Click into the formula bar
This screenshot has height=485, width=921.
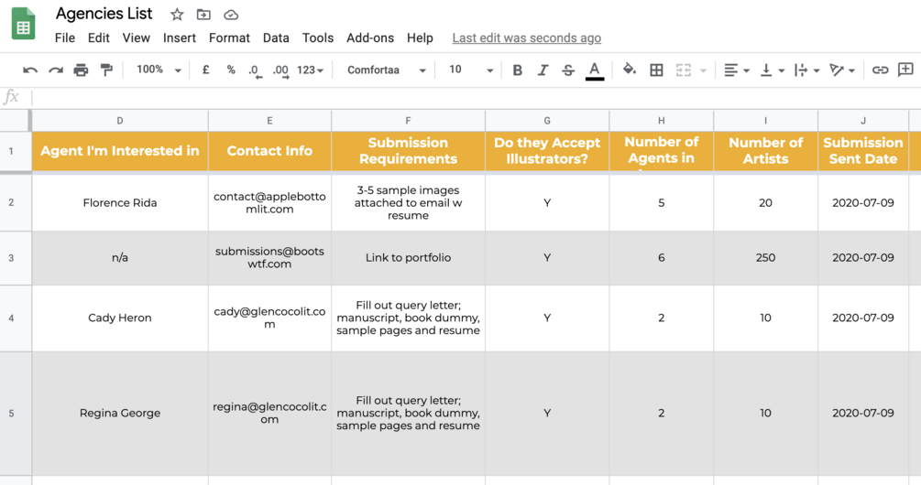[476, 97]
